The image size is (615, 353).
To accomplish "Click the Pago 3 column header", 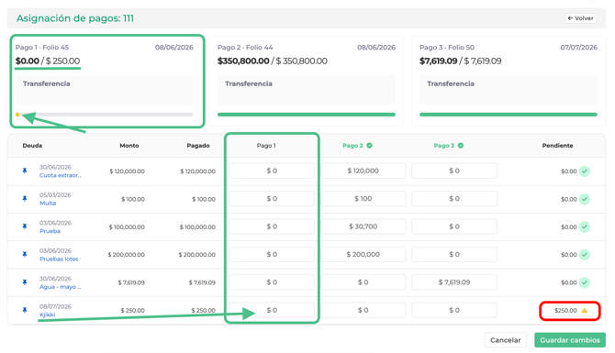I will coord(444,146).
